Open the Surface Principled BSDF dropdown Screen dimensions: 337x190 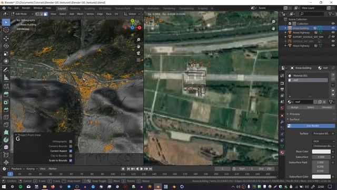point(322,134)
